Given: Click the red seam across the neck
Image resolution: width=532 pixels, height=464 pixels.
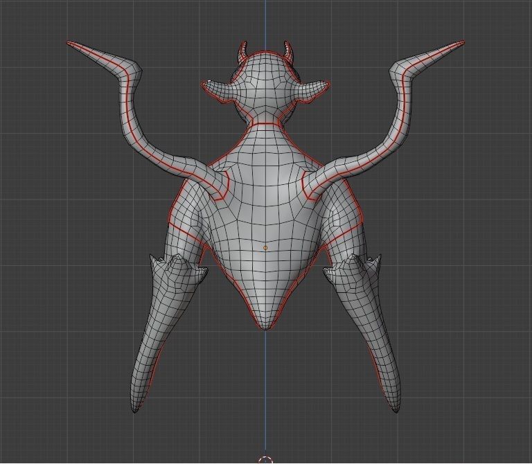Looking at the screenshot, I should [x=266, y=124].
